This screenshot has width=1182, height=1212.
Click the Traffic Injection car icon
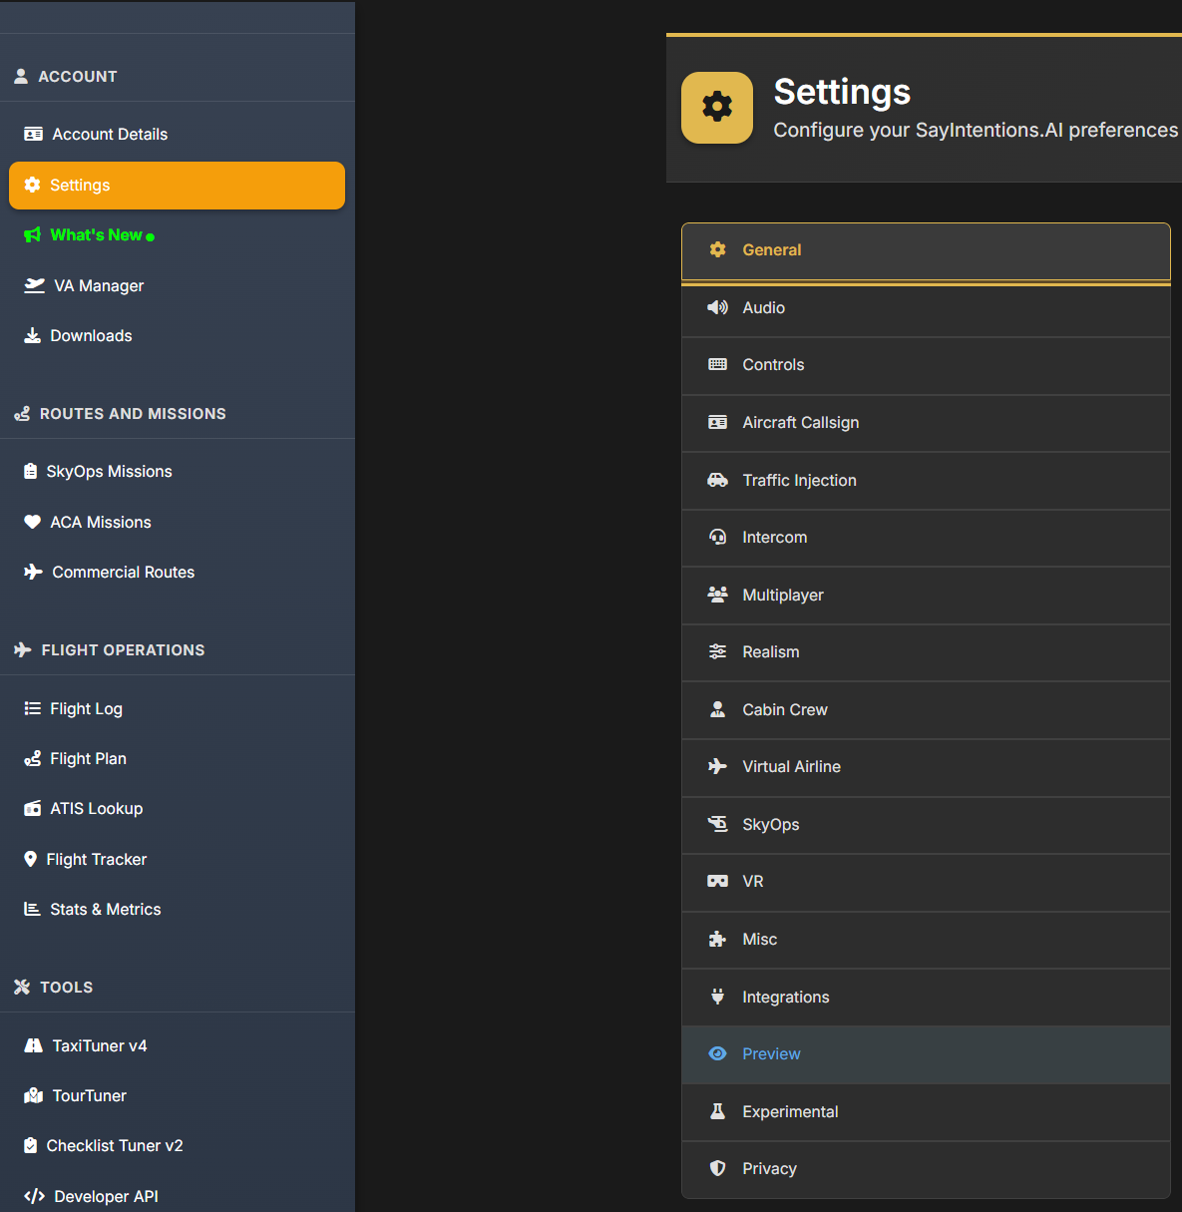(x=717, y=480)
